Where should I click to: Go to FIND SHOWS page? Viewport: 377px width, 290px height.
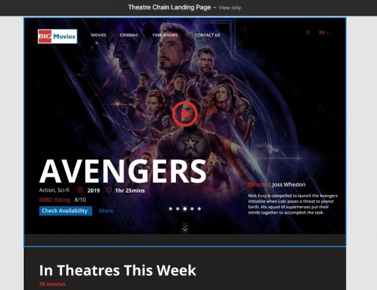click(x=165, y=35)
